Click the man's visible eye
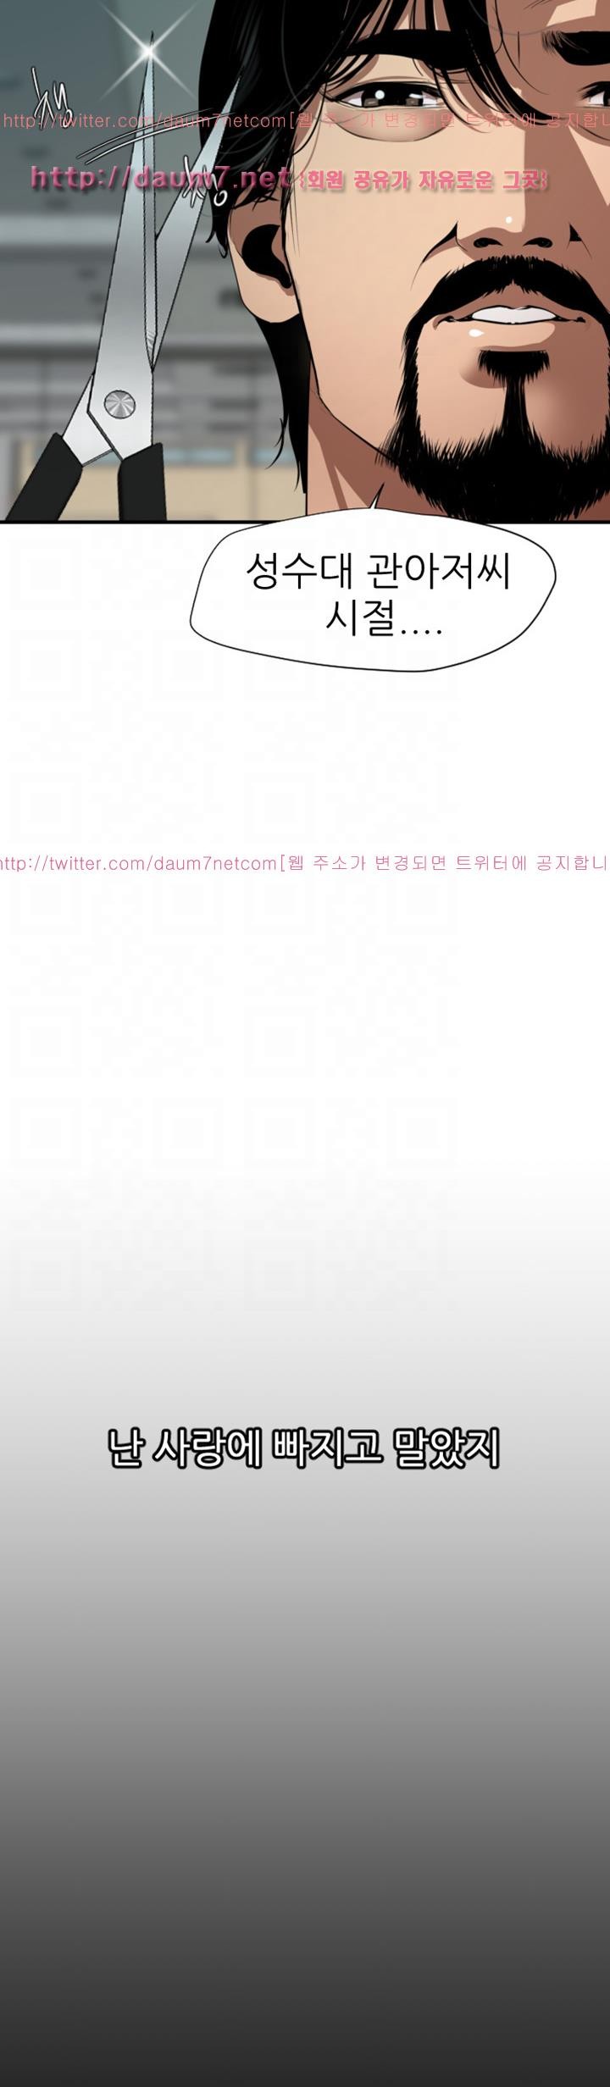Image resolution: width=610 pixels, height=2087 pixels. tap(381, 95)
